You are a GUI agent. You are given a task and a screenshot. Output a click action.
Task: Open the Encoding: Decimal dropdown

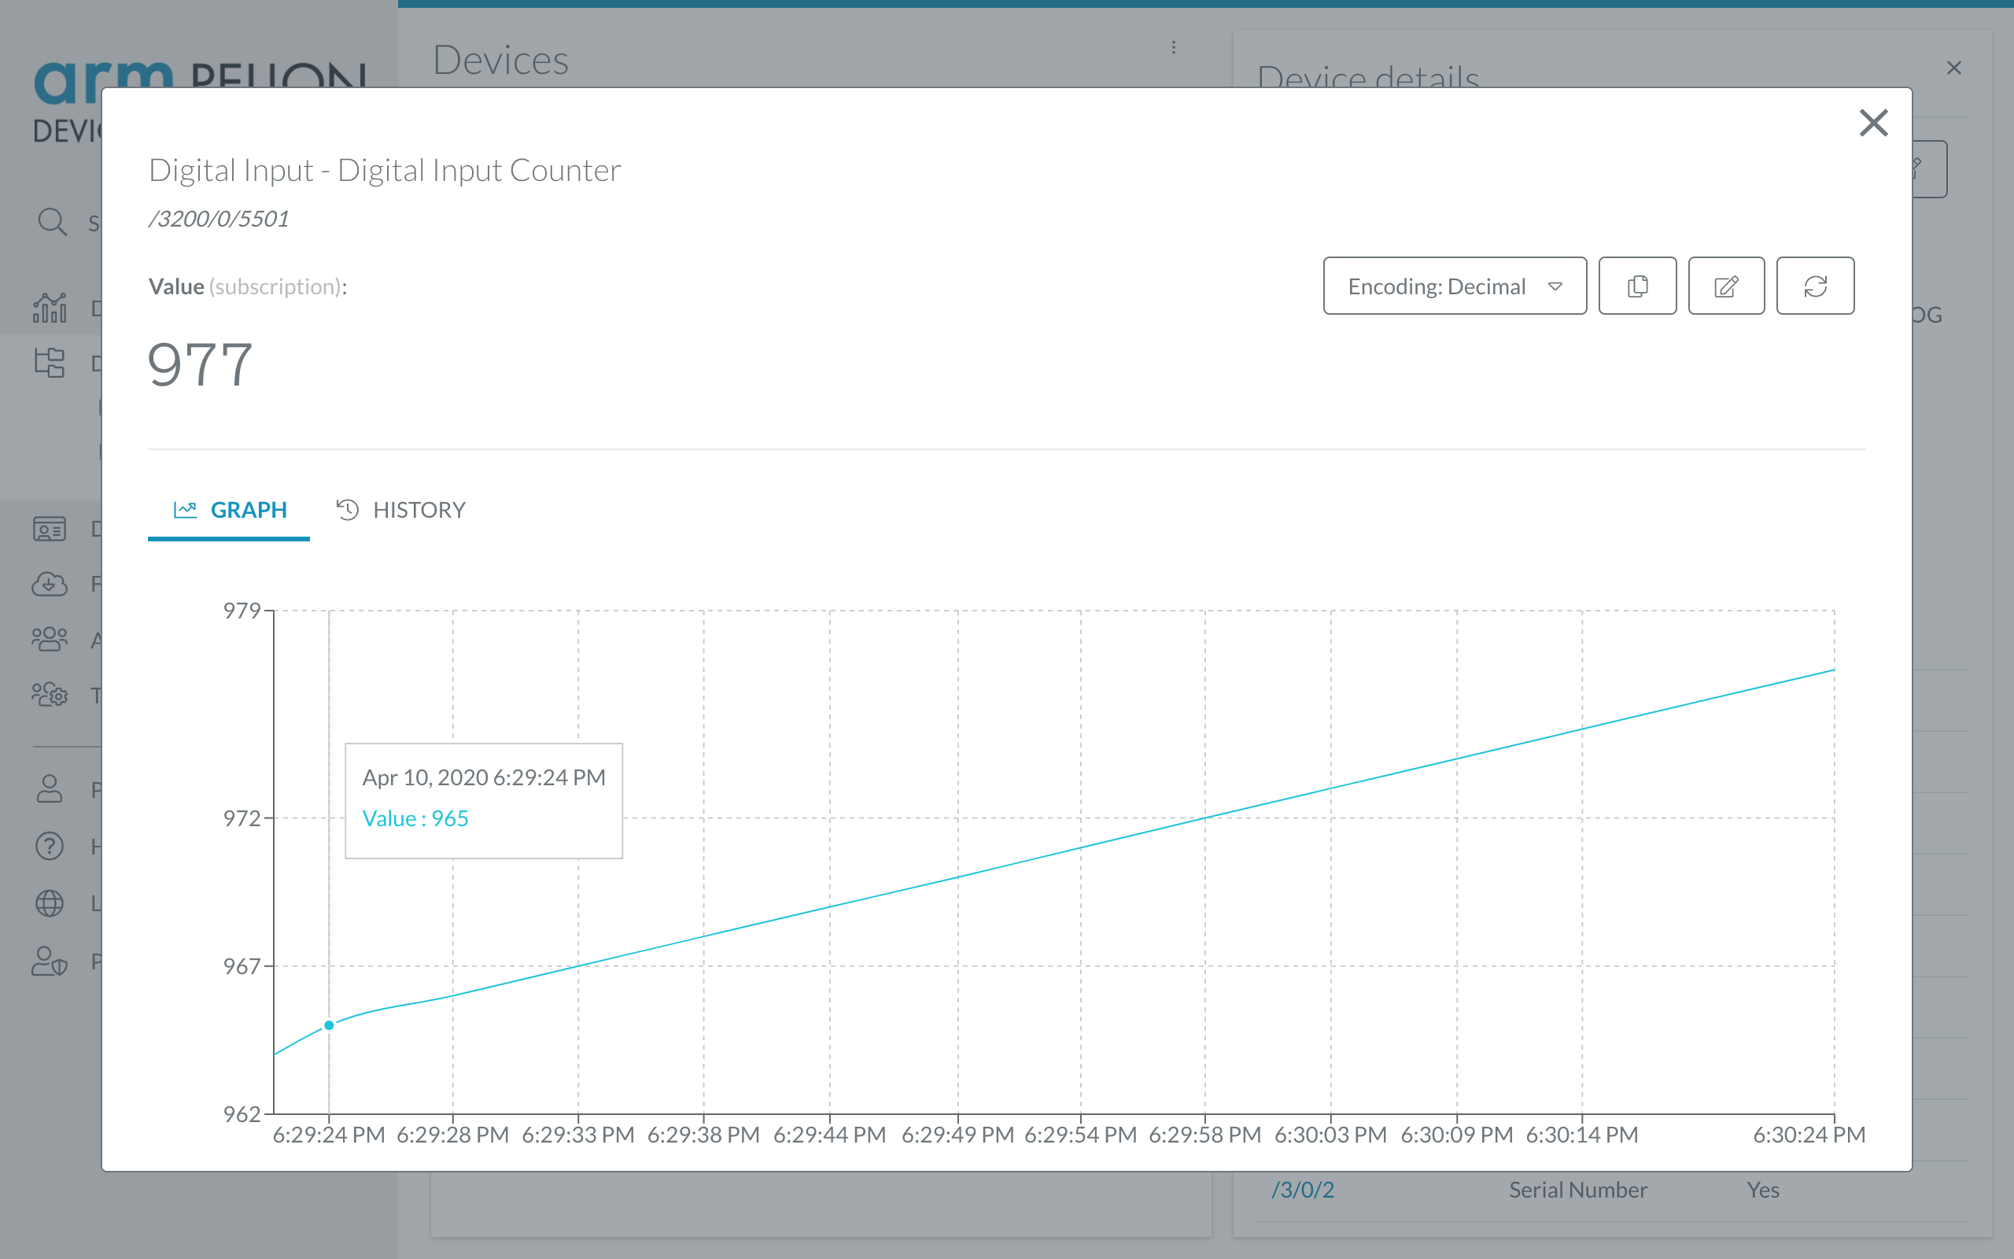tap(1454, 286)
